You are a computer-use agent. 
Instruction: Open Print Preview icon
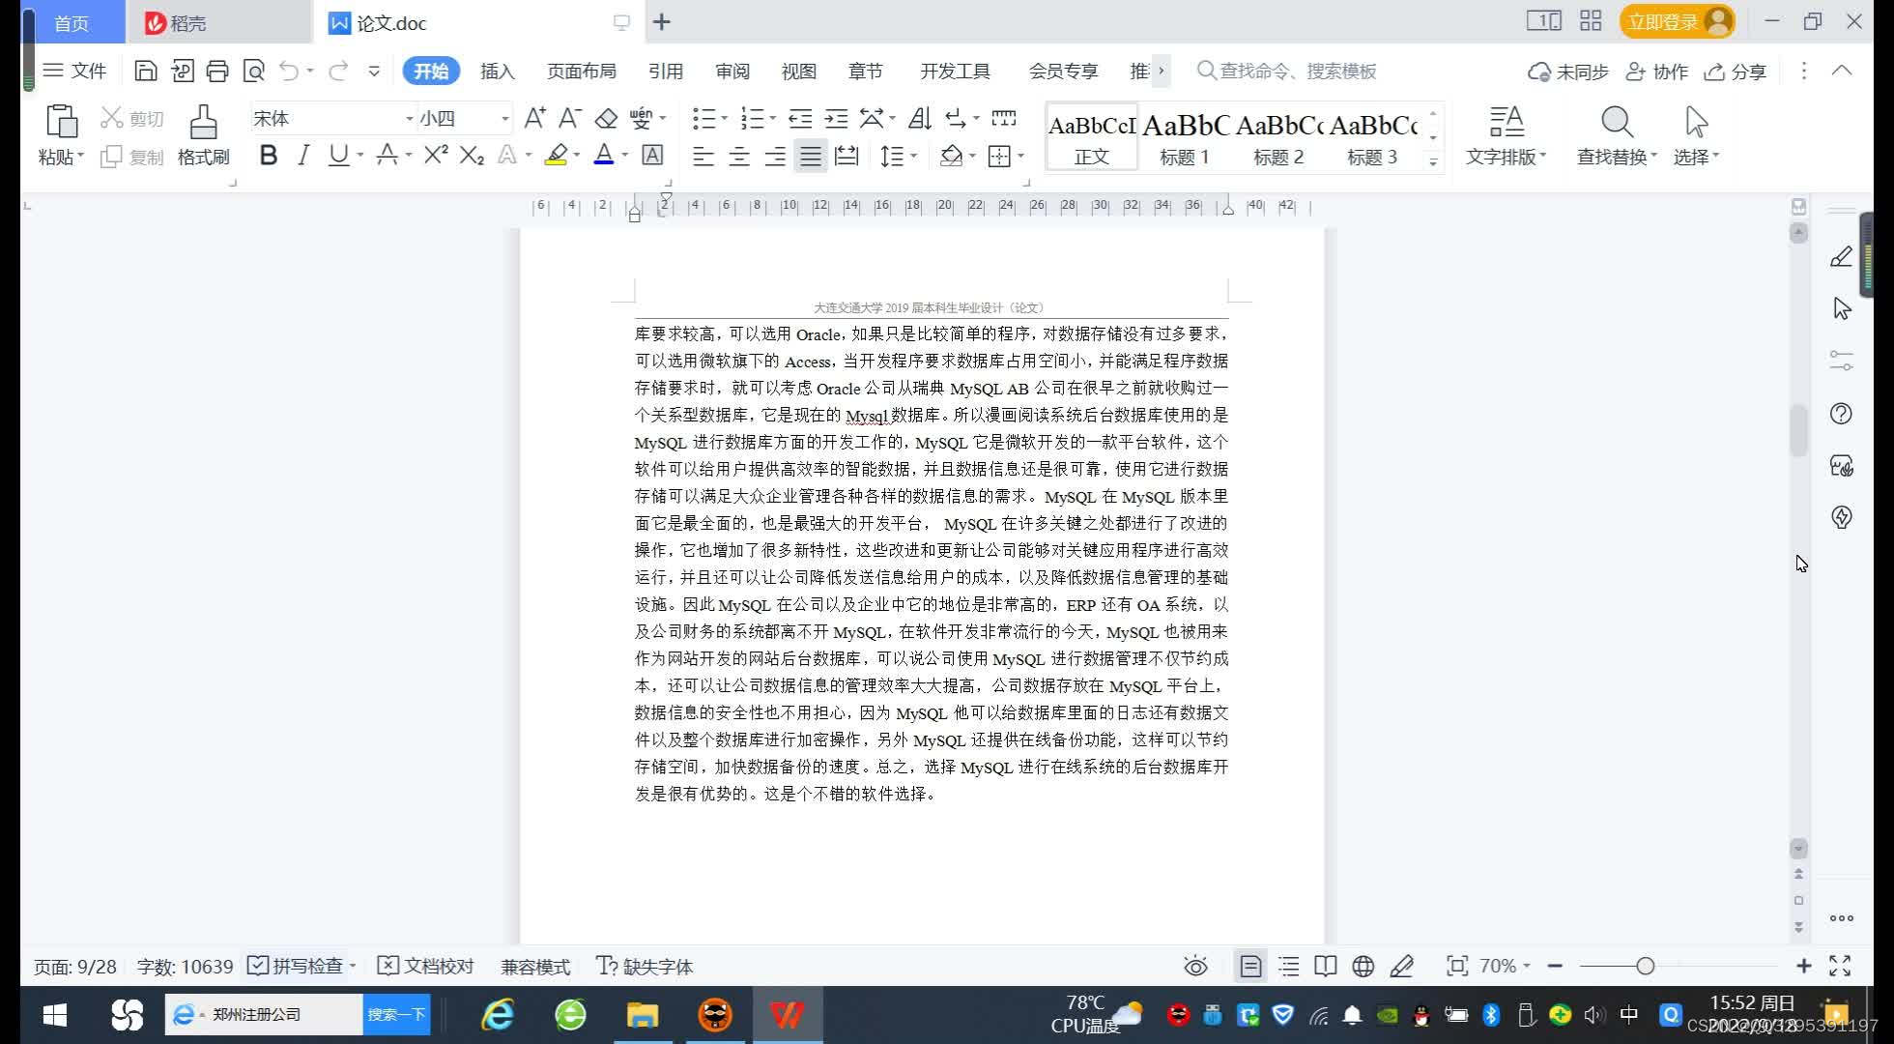pos(253,71)
